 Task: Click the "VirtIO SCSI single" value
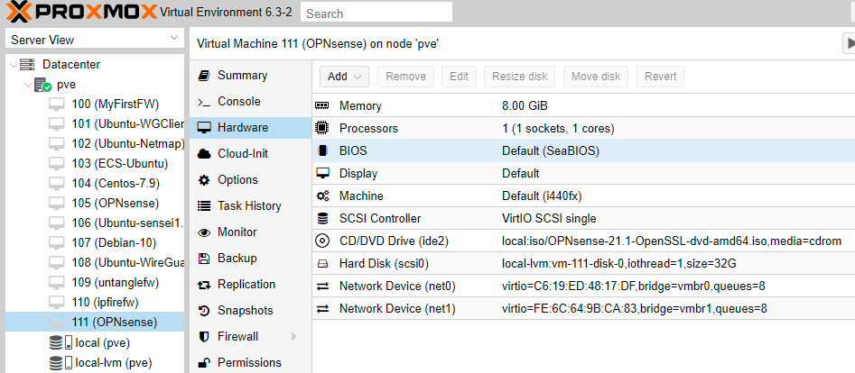(549, 219)
